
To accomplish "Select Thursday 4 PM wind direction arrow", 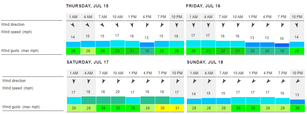I will (x=147, y=25).
